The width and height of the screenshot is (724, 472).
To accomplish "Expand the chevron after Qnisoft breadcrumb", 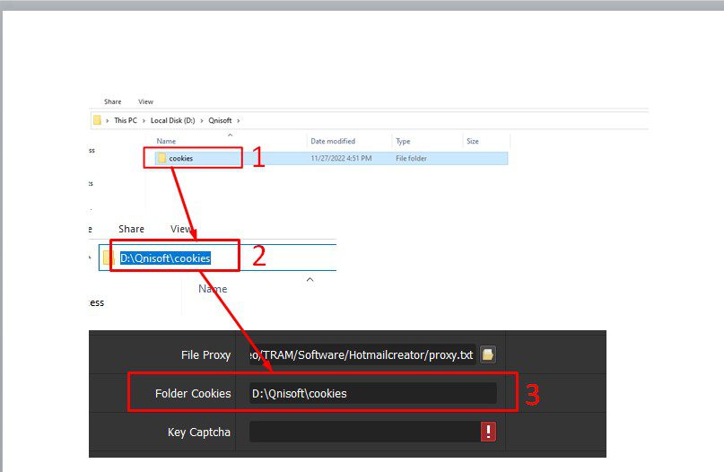I will coord(239,120).
